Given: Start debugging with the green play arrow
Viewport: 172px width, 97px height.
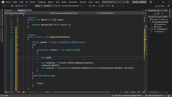Looking at the screenshot, I should (x=59, y=6).
